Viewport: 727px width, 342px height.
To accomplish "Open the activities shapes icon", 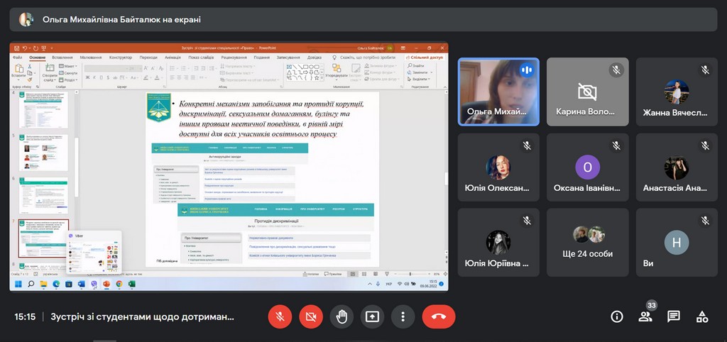I will (x=702, y=316).
